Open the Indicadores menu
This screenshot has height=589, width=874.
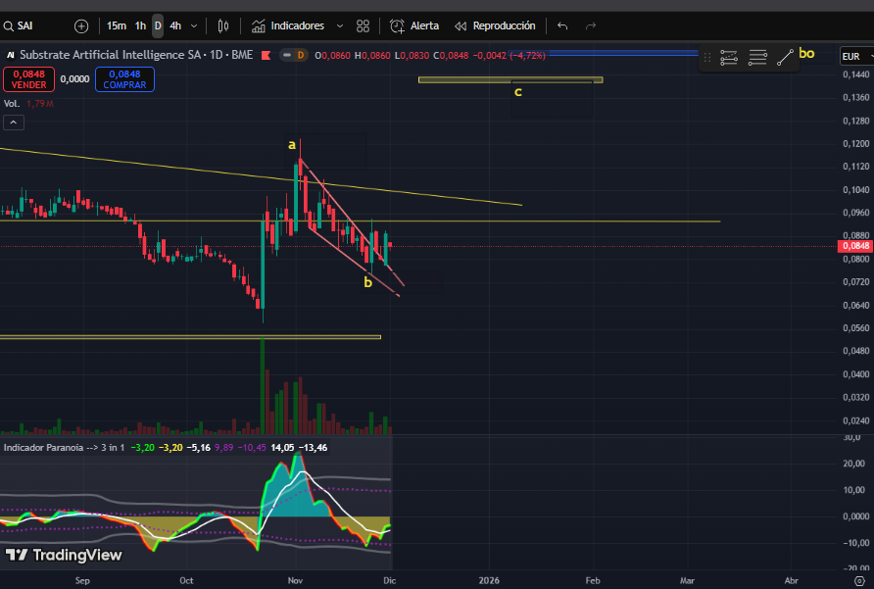coord(298,25)
